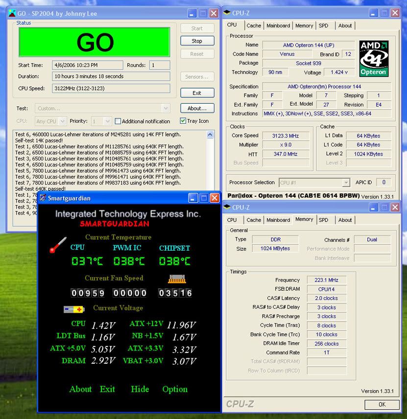The height and width of the screenshot is (419, 407).
Task: Click the Exit button in SP2004
Action: pyautogui.click(x=197, y=93)
